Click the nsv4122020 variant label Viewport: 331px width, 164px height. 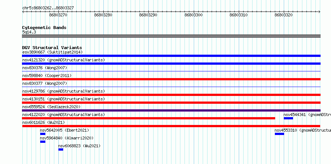[64, 115]
